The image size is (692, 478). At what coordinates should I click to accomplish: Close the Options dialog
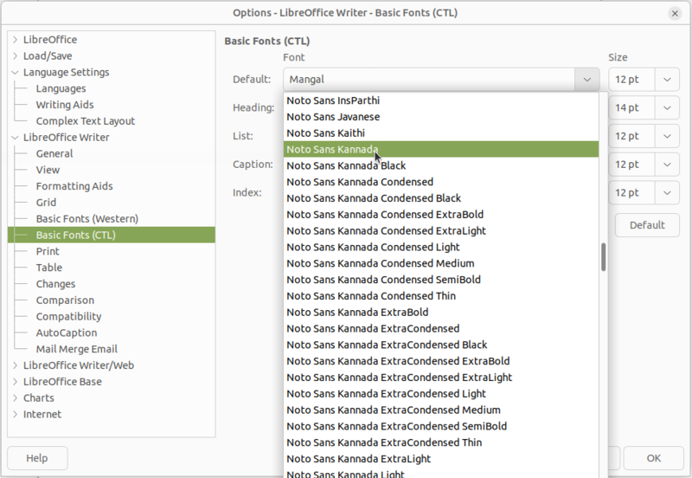coord(675,14)
